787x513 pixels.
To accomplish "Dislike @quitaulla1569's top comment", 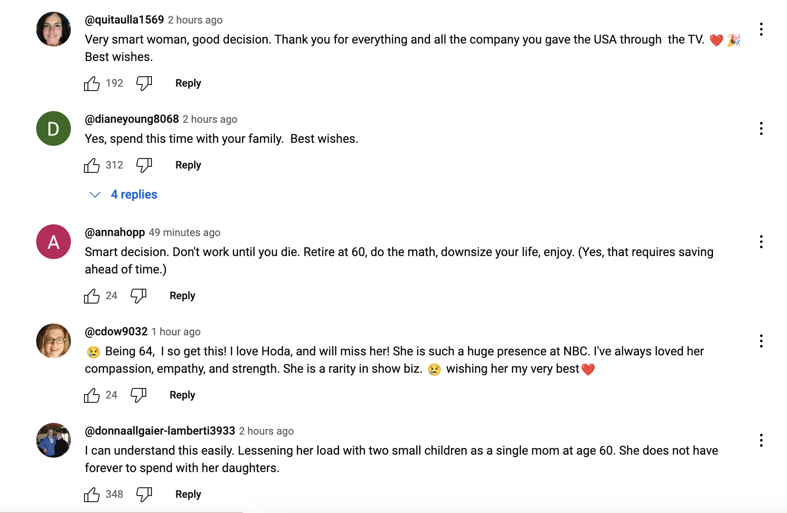I will [x=144, y=83].
